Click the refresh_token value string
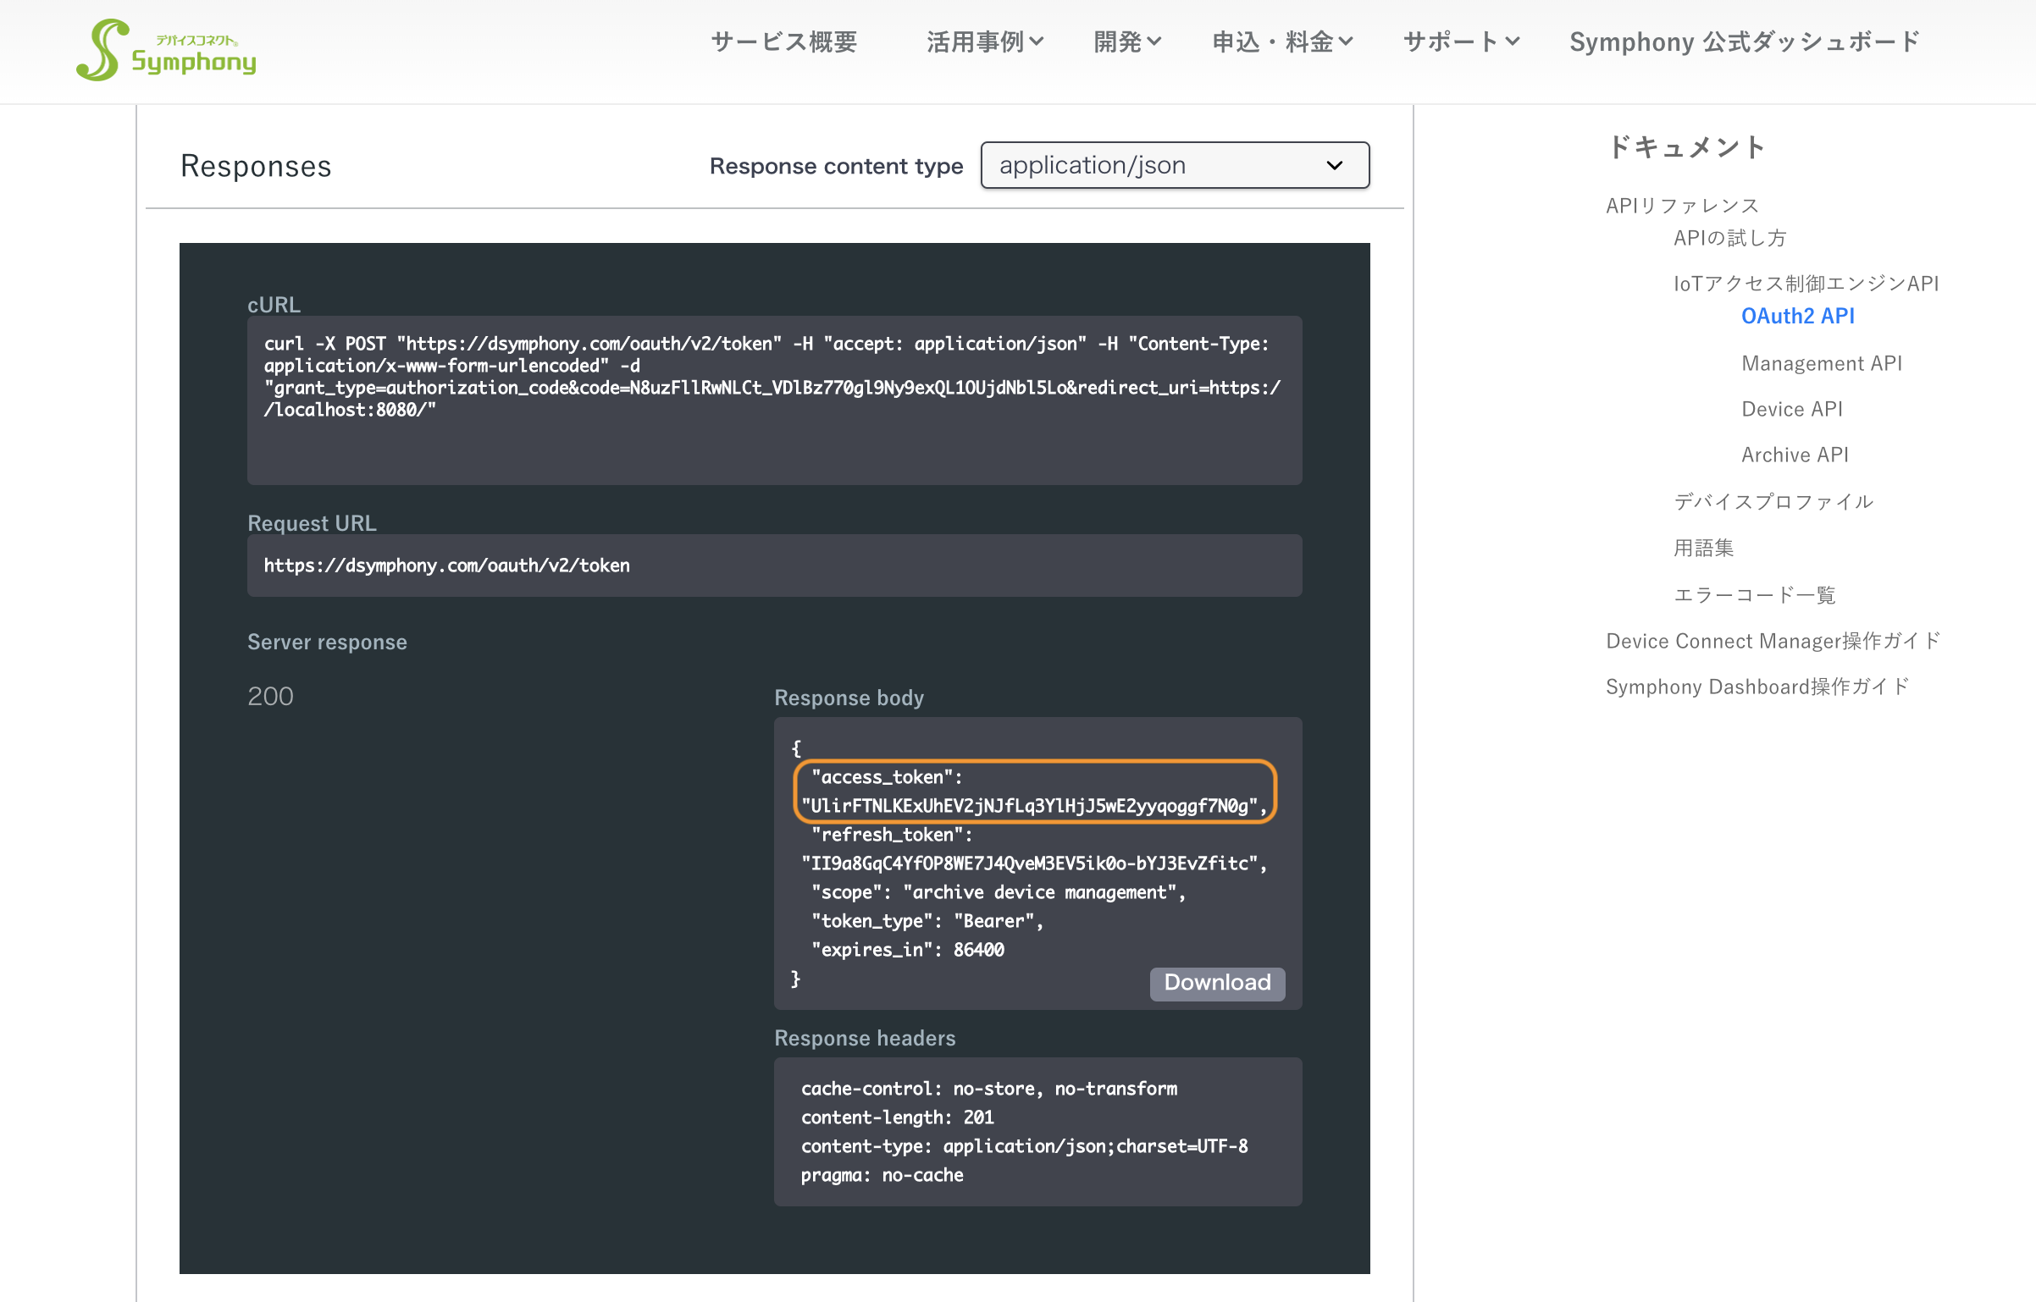The width and height of the screenshot is (2036, 1302). click(x=1033, y=863)
